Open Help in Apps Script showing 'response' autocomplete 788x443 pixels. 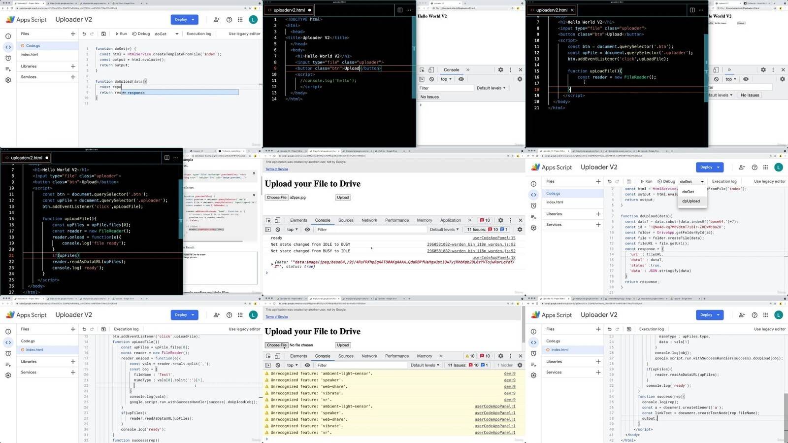[x=229, y=20]
